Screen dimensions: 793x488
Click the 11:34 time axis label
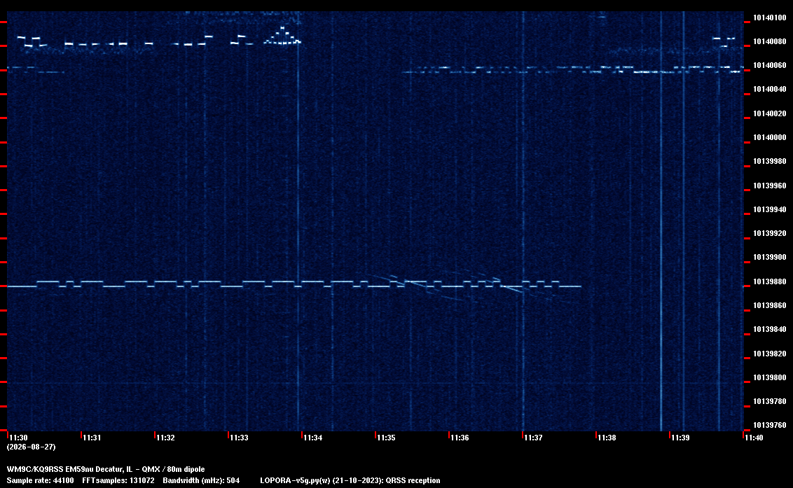click(x=313, y=438)
